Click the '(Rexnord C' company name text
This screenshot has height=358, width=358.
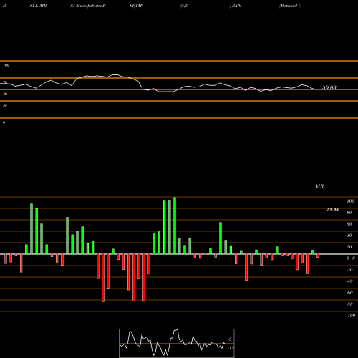click(x=290, y=6)
